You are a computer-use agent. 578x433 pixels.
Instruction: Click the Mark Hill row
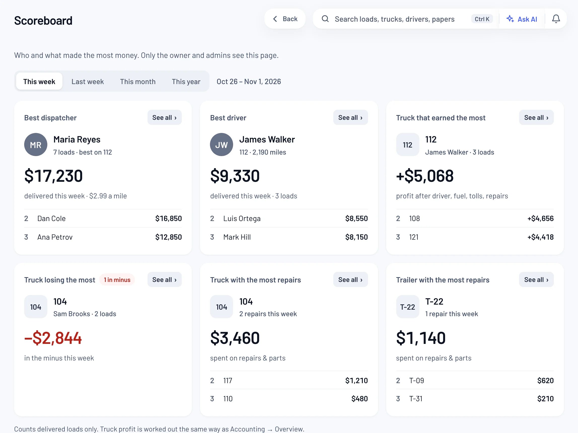(x=289, y=237)
